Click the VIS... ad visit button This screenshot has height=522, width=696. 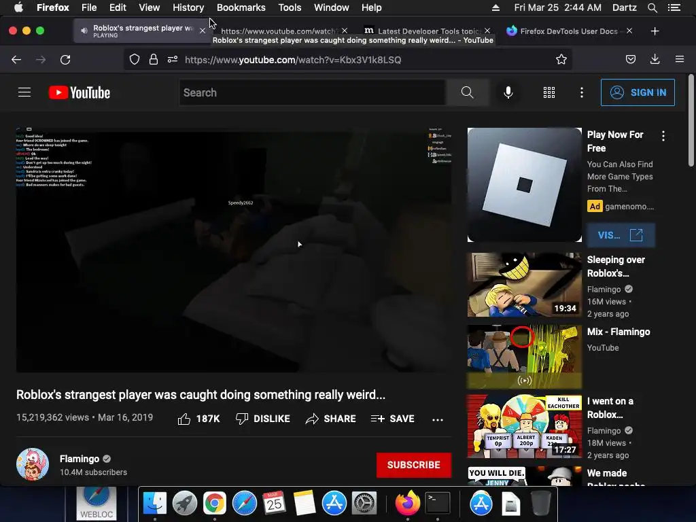[621, 234]
